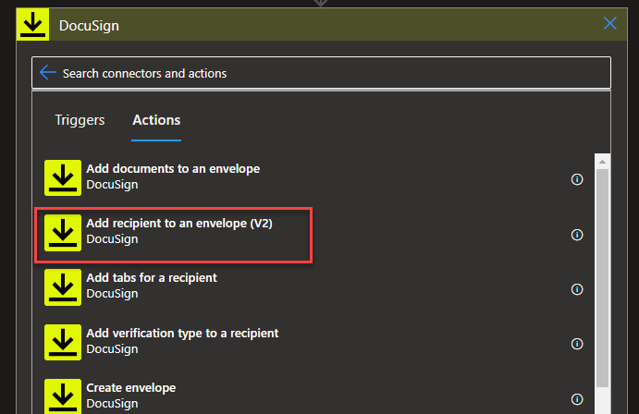Image resolution: width=639 pixels, height=414 pixels.
Task: Pick the Create envelope action
Action: click(130, 387)
